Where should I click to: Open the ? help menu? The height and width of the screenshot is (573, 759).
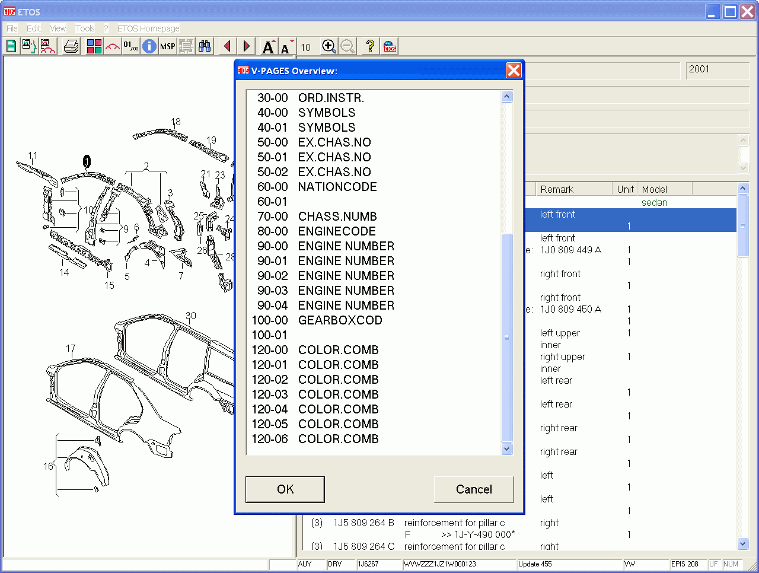click(106, 28)
